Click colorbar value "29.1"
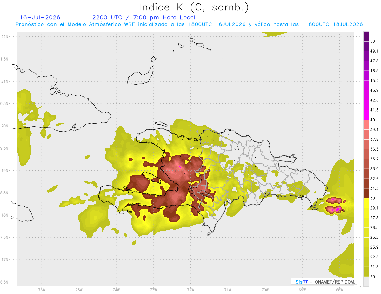This screenshot has height=294, width=381. coord(374,208)
